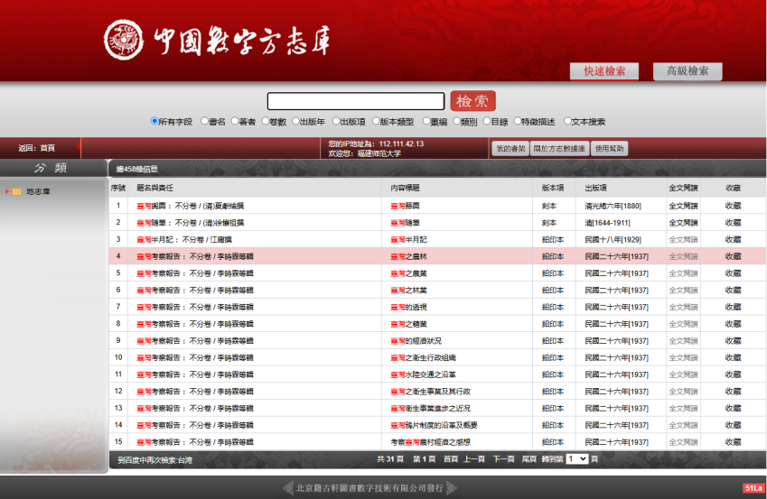Expand the 地志庫 tree arrow
The height and width of the screenshot is (499, 767).
(7, 191)
